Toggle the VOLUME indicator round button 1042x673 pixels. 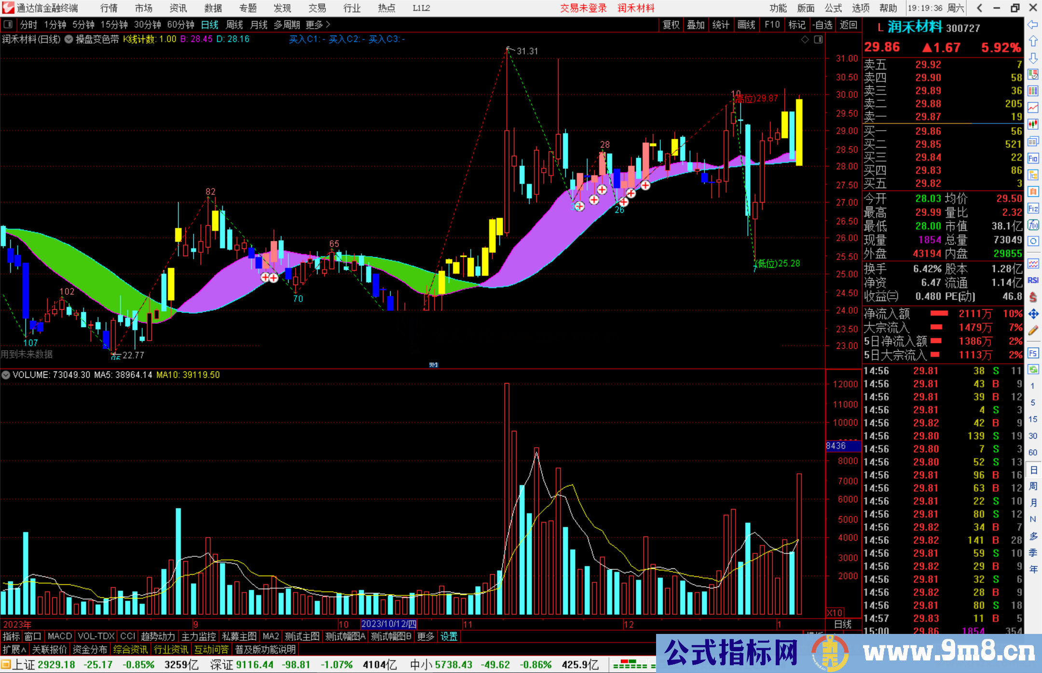coord(6,375)
